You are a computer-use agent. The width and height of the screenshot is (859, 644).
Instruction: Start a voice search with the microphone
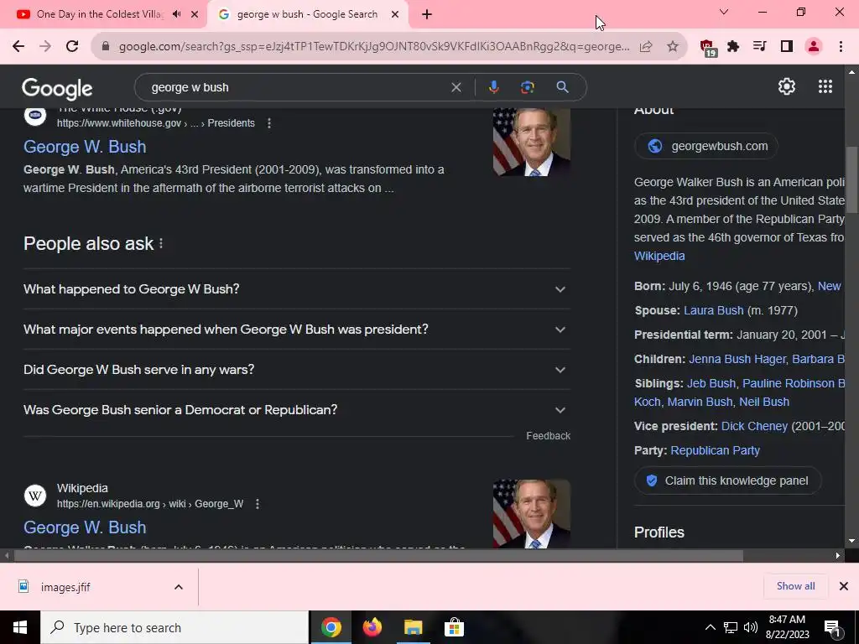[493, 87]
